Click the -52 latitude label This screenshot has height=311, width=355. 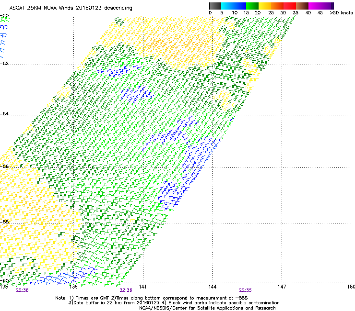point(4,64)
